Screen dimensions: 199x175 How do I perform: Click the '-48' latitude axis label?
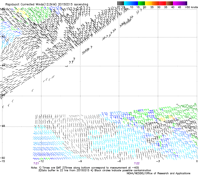[2, 126]
